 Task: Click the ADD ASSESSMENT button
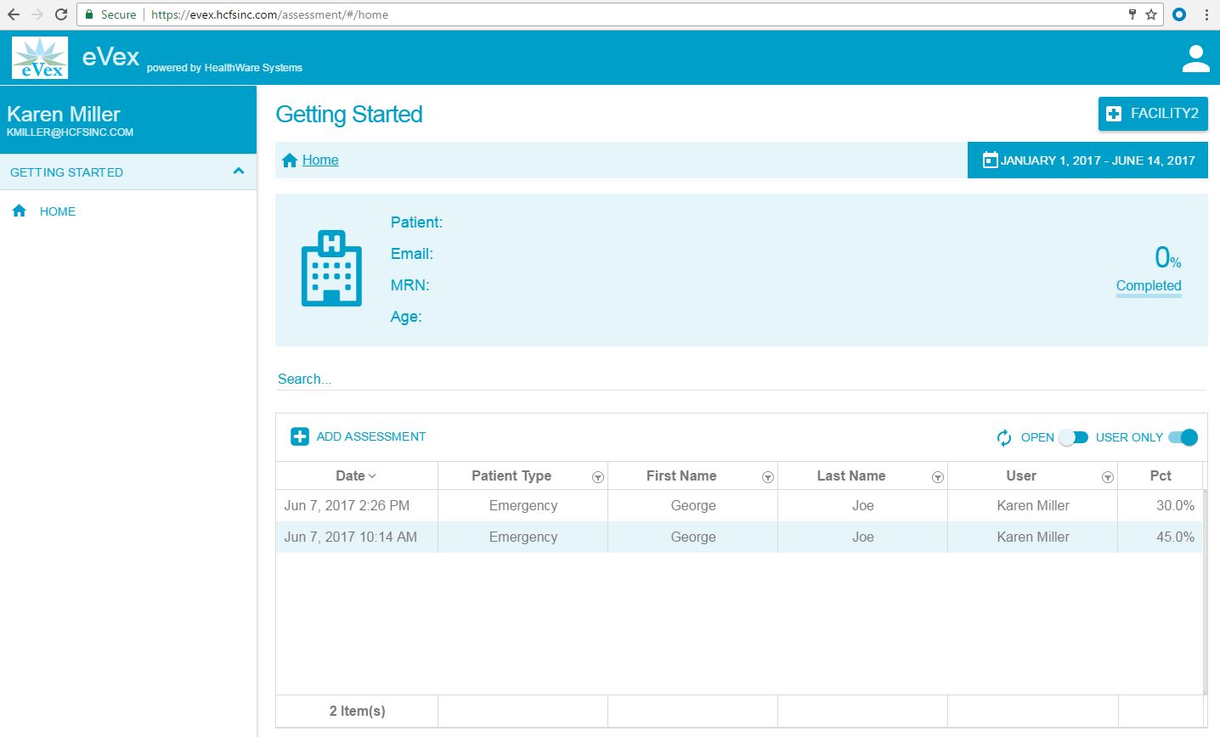359,436
